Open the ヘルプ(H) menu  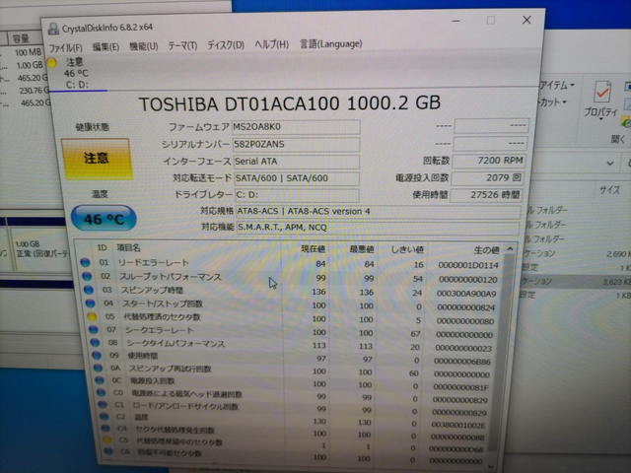tap(272, 44)
